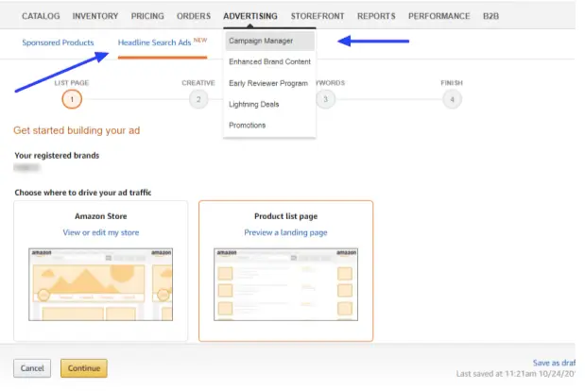
Task: Click the 'Your registered brands' label
Action: (57, 156)
